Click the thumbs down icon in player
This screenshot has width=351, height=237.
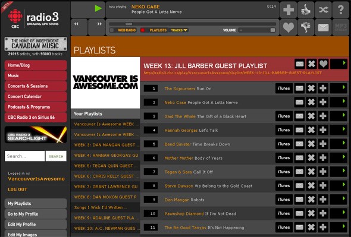pyautogui.click(x=306, y=27)
